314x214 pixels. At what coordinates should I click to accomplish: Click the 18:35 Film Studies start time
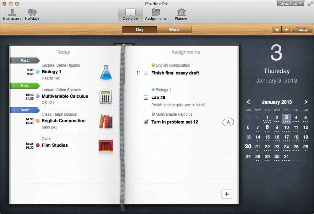point(30,144)
